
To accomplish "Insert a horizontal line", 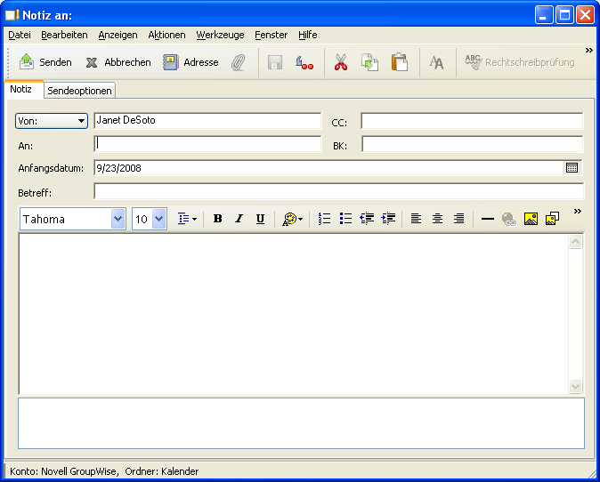I will point(488,219).
